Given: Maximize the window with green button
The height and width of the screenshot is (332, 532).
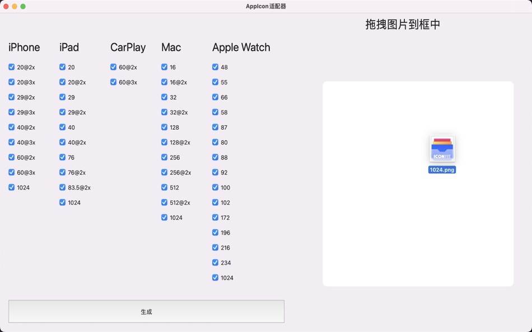Looking at the screenshot, I should click(x=23, y=7).
